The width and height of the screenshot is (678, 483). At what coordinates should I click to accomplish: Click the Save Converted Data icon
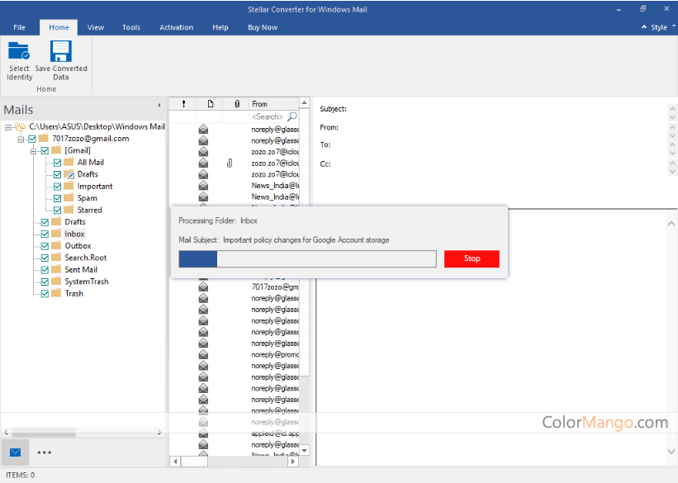pyautogui.click(x=61, y=51)
